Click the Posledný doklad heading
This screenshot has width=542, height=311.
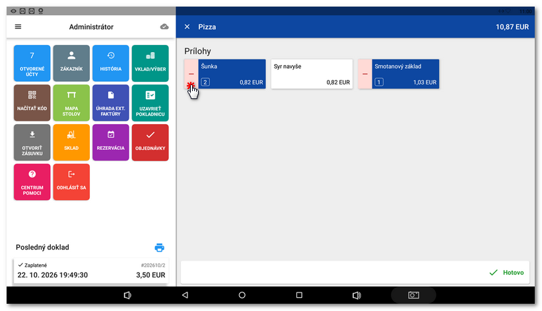pos(42,248)
